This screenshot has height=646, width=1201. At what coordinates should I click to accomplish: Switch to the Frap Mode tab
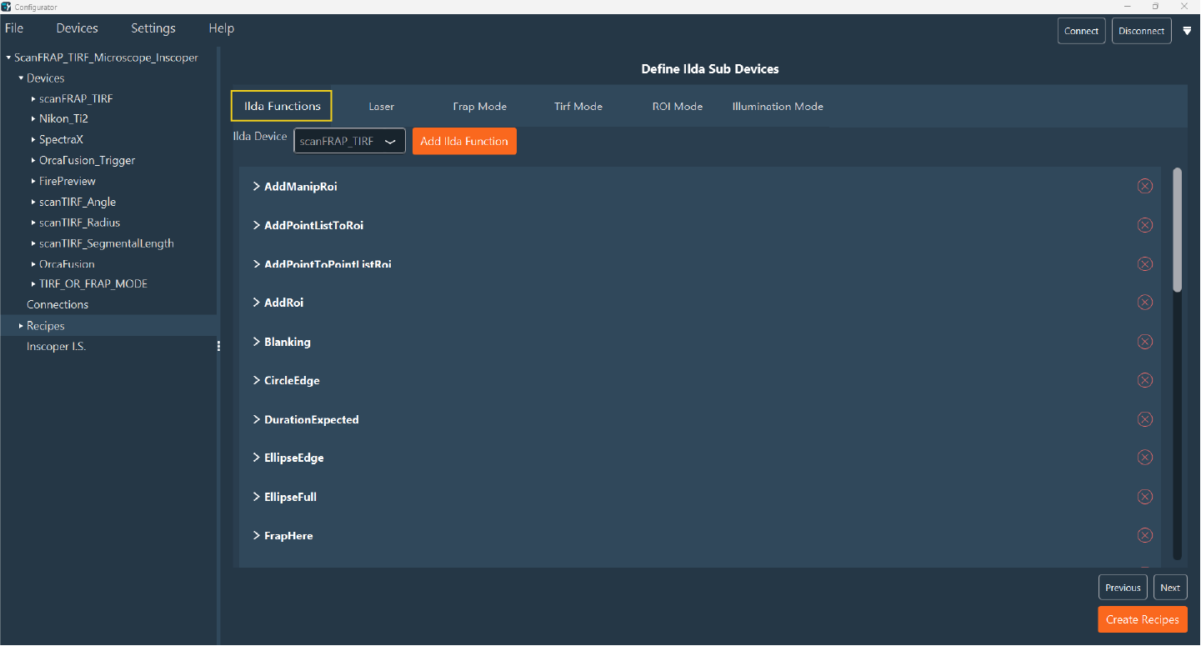click(479, 107)
